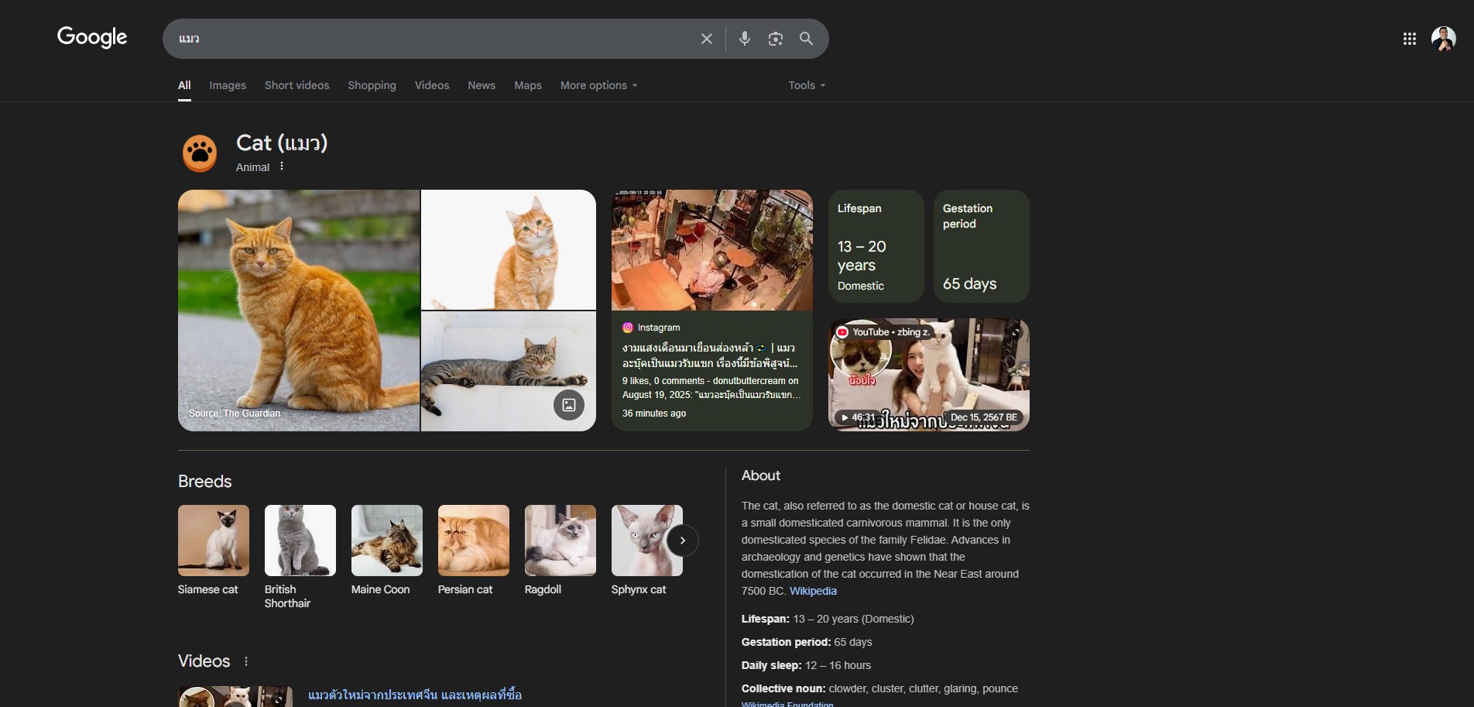Open the Wikipedia link in About
This screenshot has width=1474, height=707.
tap(813, 591)
